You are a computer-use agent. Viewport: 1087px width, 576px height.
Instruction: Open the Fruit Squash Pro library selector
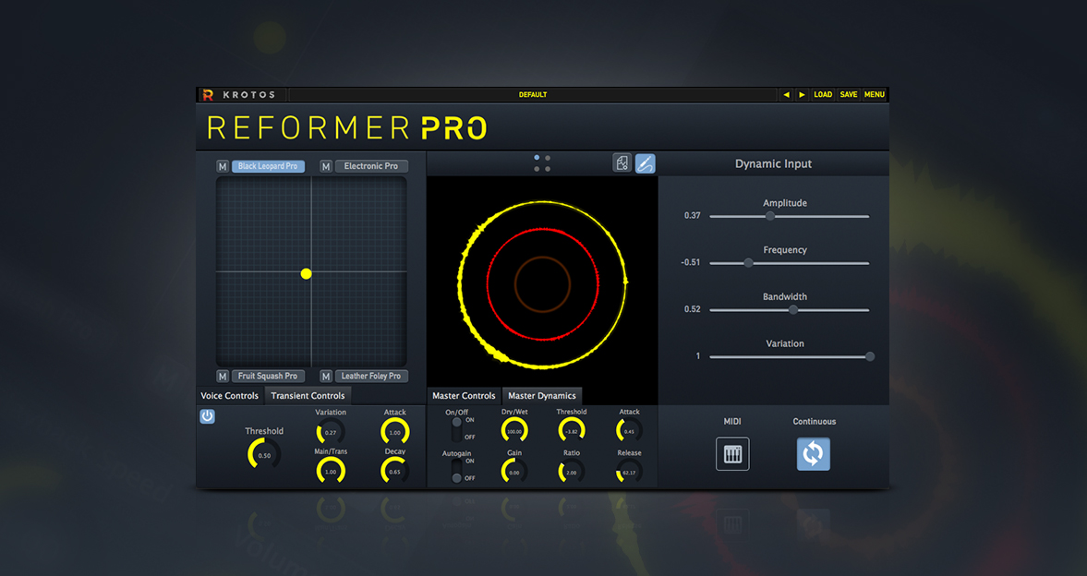[268, 377]
